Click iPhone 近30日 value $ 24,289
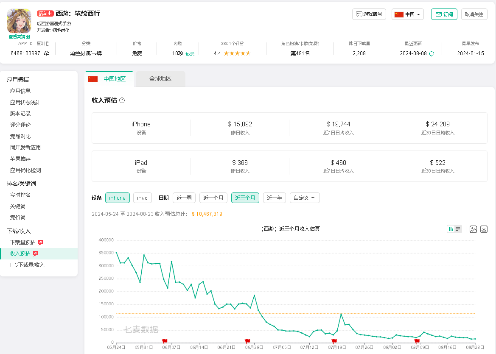496x354 pixels. [437, 124]
